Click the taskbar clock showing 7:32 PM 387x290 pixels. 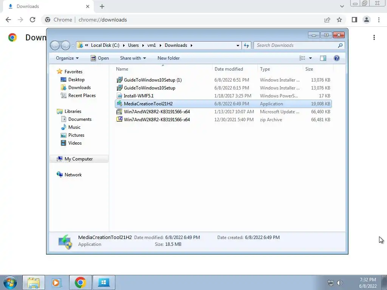368,283
